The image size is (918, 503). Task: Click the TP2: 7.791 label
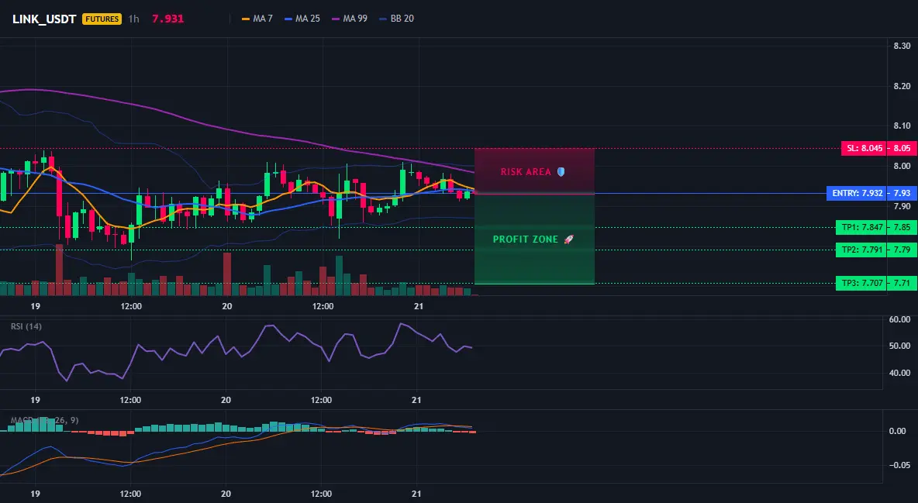[x=861, y=250]
